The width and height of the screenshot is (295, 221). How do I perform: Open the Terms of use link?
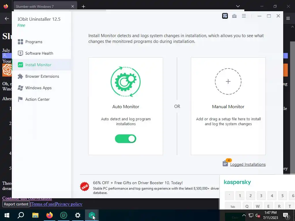tap(43, 204)
